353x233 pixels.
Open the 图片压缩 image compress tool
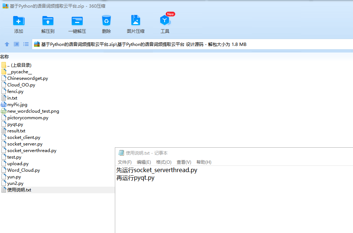click(x=135, y=20)
